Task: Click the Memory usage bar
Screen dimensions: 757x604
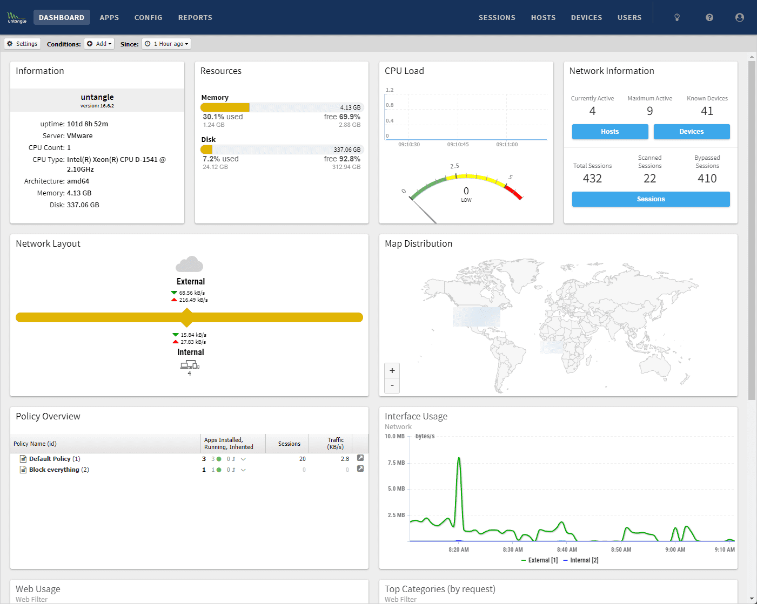Action: coord(282,107)
